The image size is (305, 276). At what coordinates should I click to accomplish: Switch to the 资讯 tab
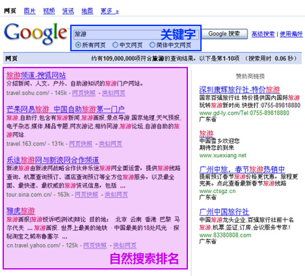click(x=68, y=11)
